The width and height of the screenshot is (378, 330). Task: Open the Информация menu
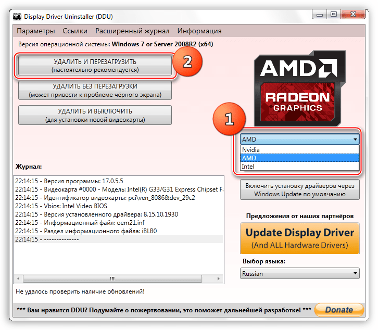pyautogui.click(x=199, y=31)
